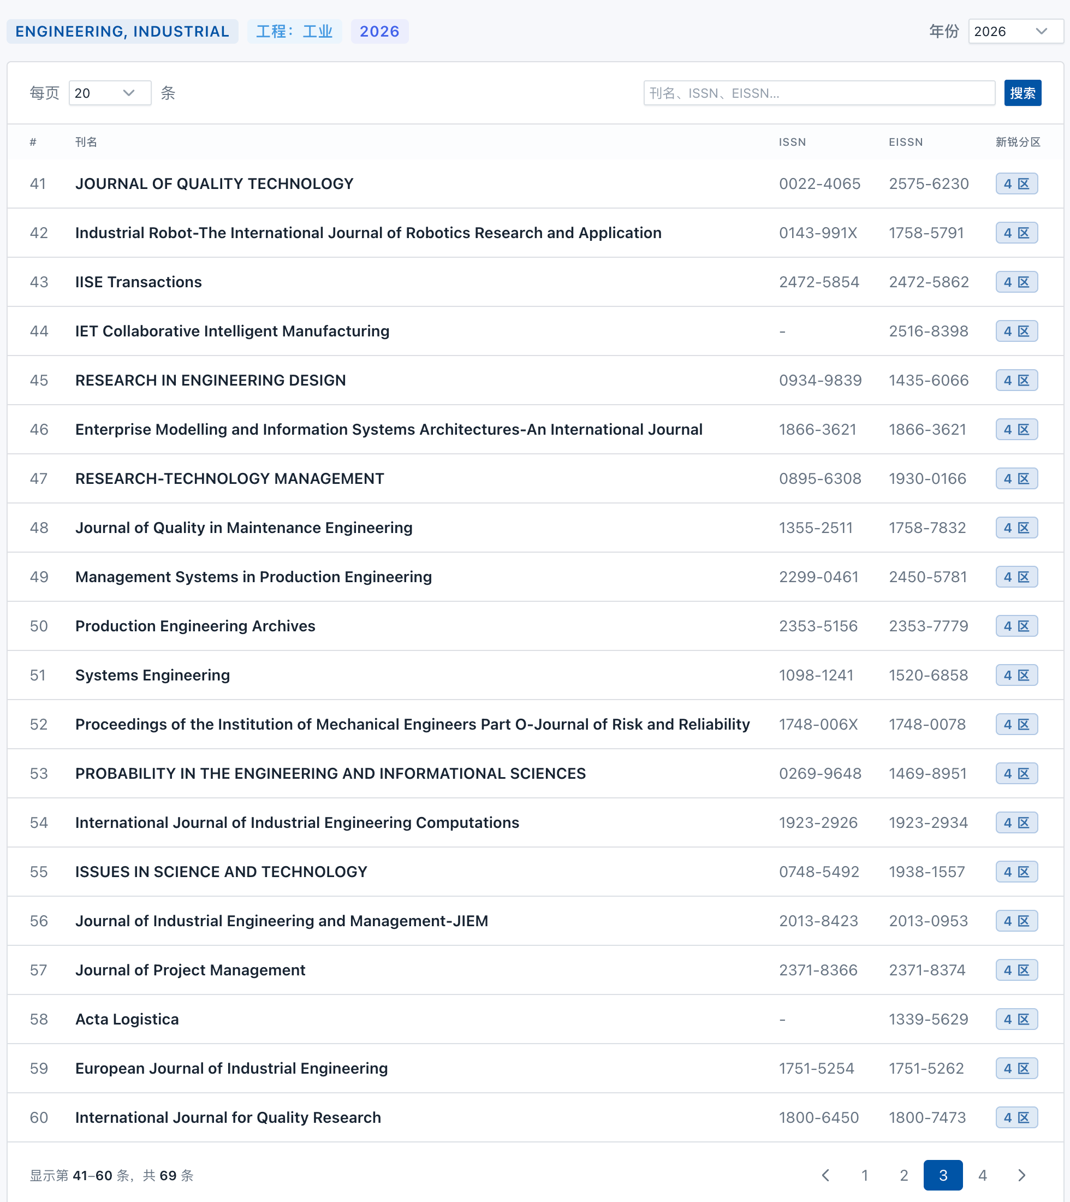Viewport: 1070px width, 1202px height.
Task: Select Production Engineering Archives title
Action: (x=195, y=626)
